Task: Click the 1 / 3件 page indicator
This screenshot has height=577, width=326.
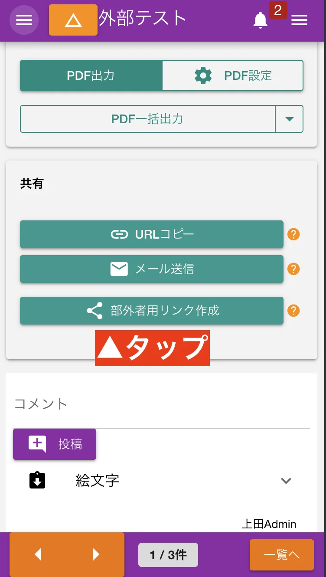Action: 168,554
